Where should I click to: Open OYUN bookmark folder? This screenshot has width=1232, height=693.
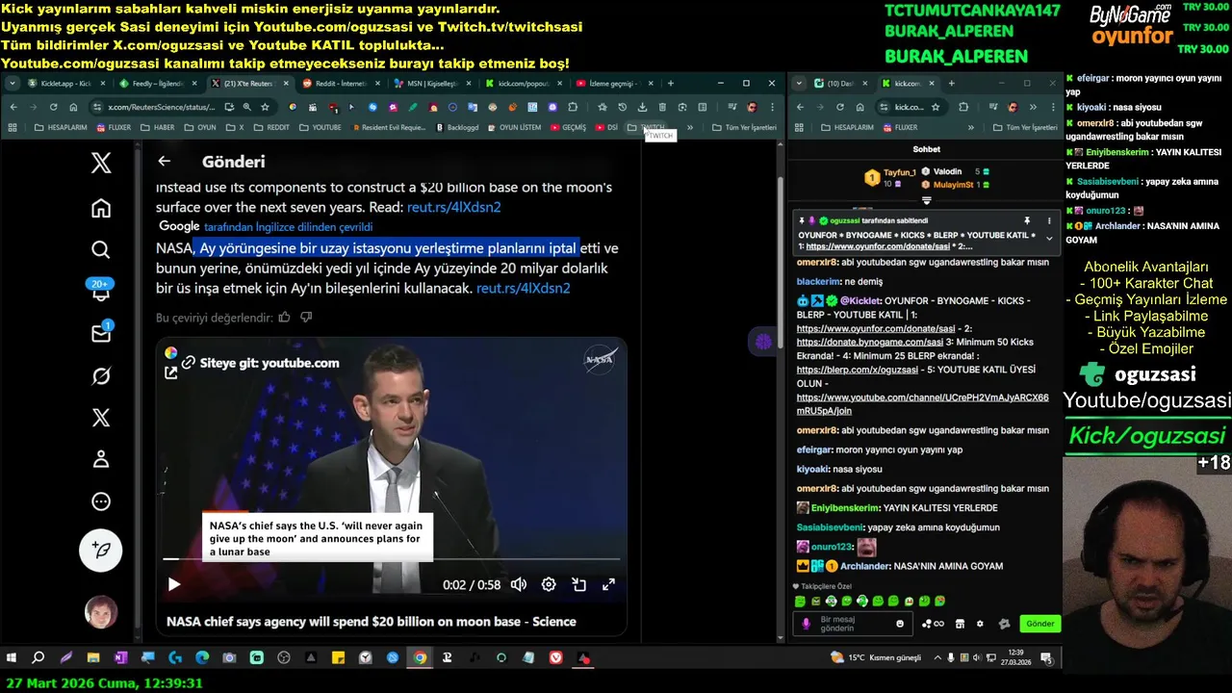click(200, 127)
